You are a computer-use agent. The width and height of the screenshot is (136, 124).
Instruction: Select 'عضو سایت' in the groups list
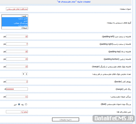click(14, 25)
